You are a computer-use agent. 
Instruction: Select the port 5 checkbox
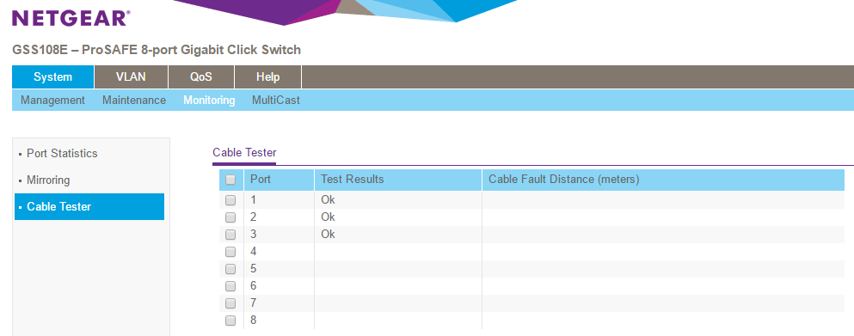pos(230,268)
